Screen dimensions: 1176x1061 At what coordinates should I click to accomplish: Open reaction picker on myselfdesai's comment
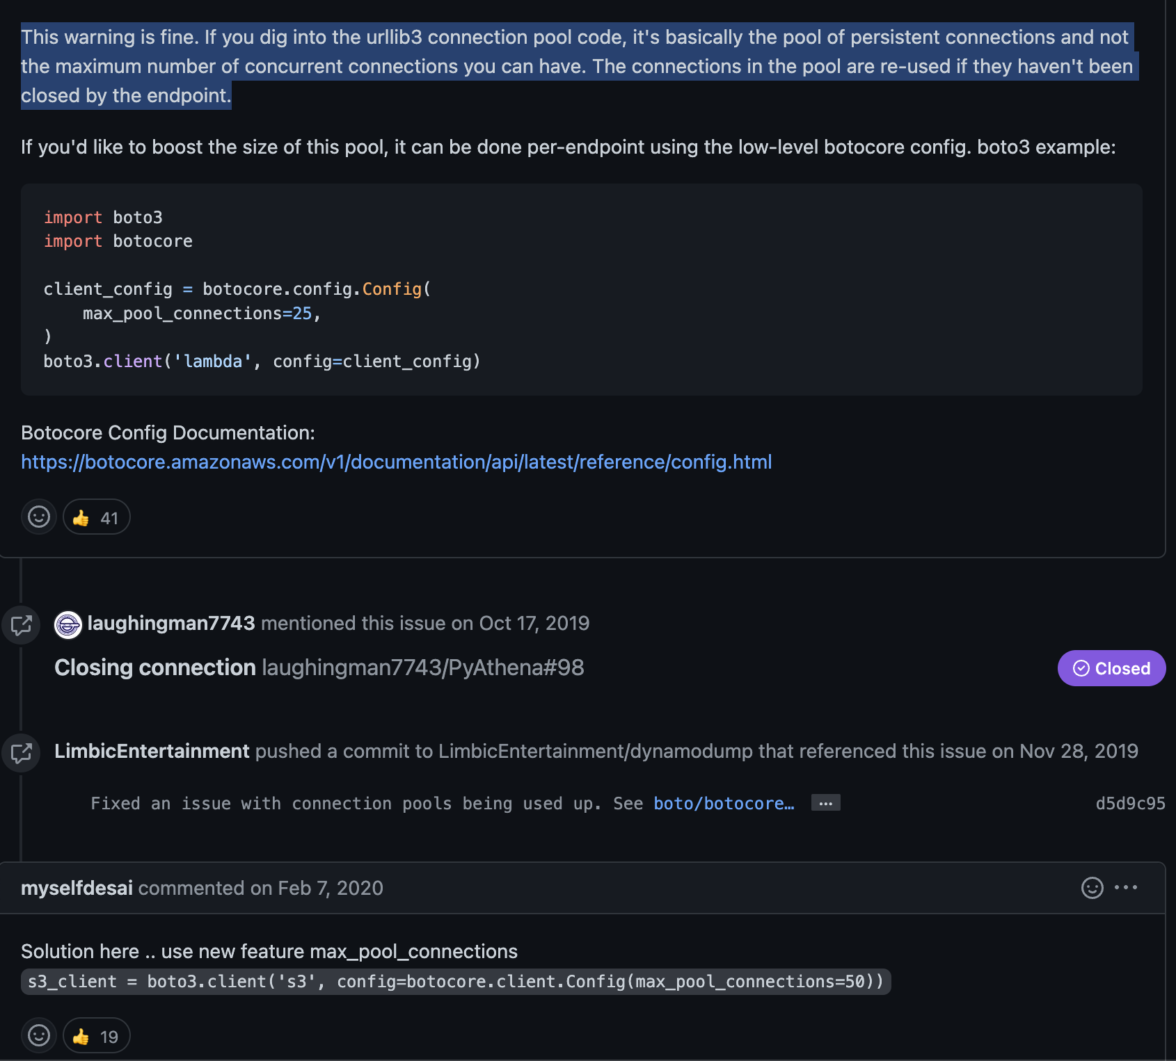(x=38, y=1035)
